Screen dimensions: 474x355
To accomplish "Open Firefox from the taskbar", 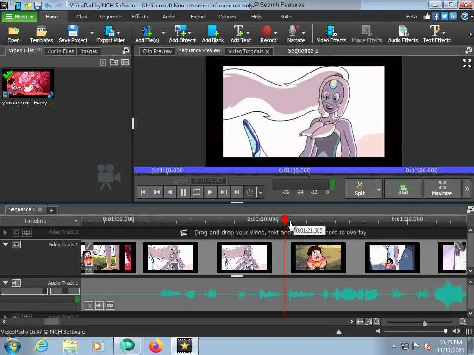I will 156,346.
